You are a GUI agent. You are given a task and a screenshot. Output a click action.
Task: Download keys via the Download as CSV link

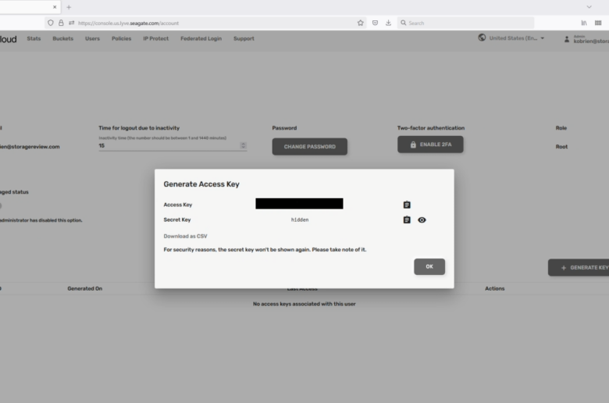(185, 237)
